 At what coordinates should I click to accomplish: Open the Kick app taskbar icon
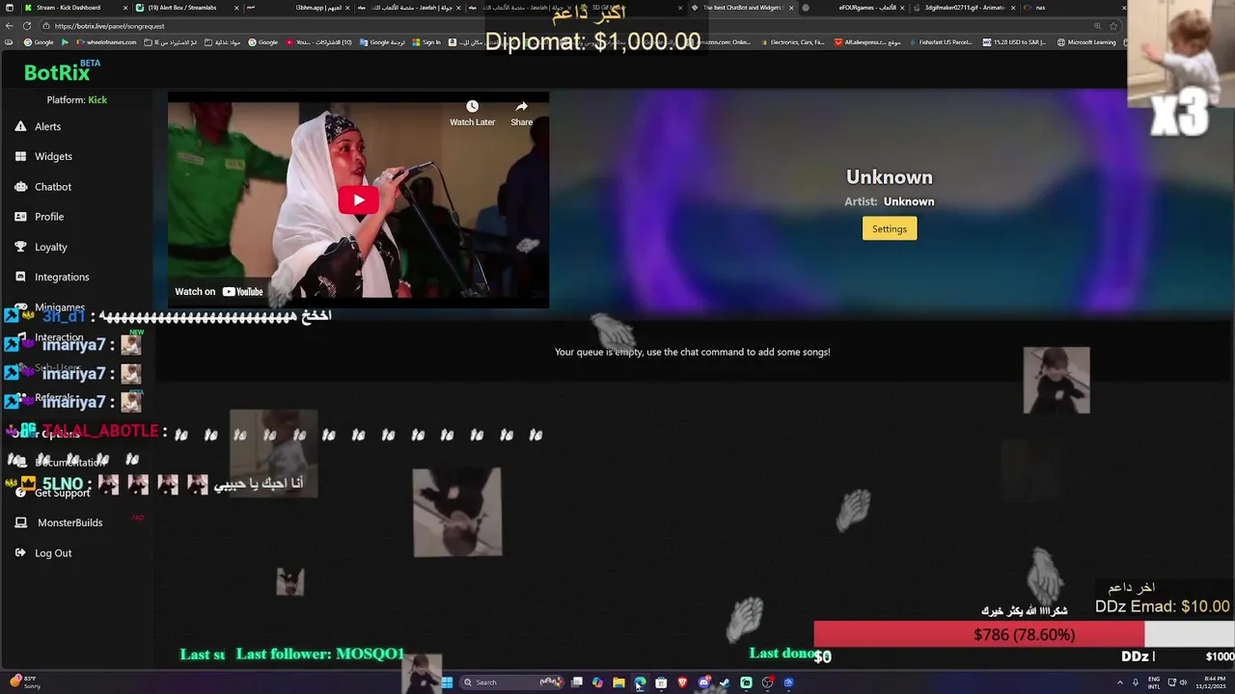coord(746,682)
